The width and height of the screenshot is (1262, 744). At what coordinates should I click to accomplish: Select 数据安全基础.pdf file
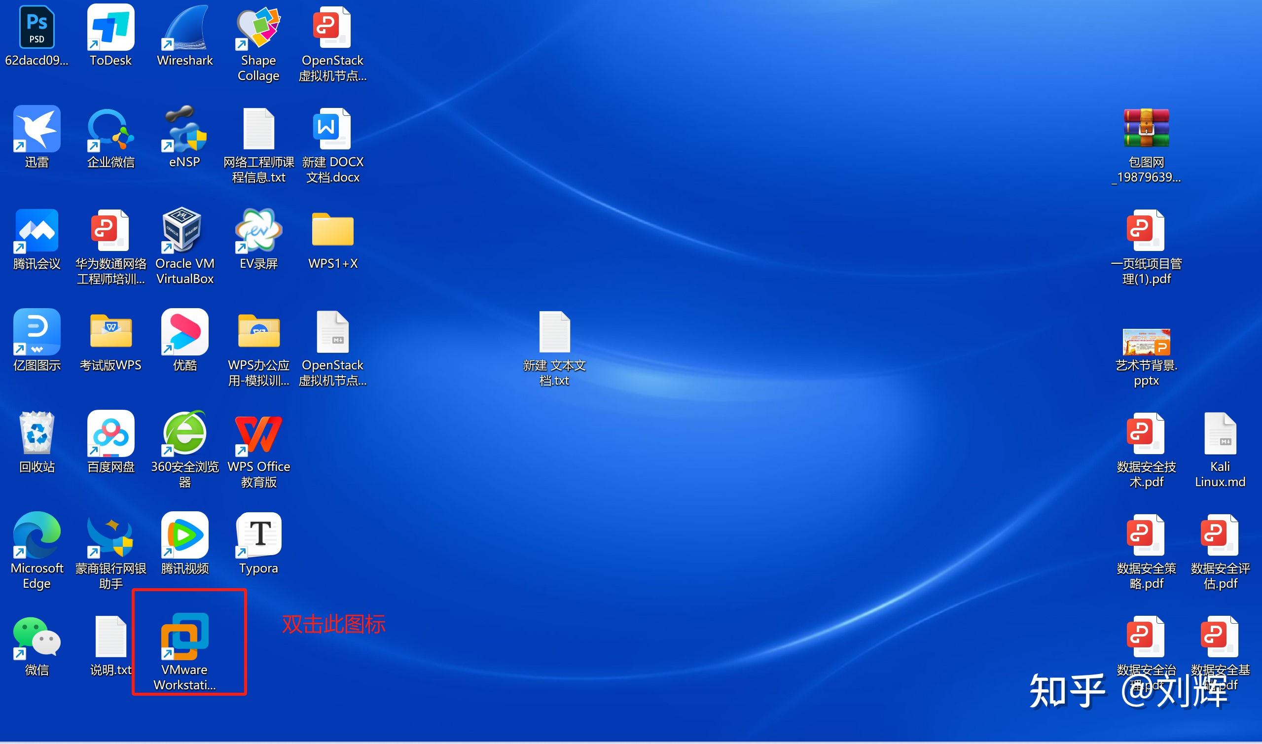tap(1220, 637)
